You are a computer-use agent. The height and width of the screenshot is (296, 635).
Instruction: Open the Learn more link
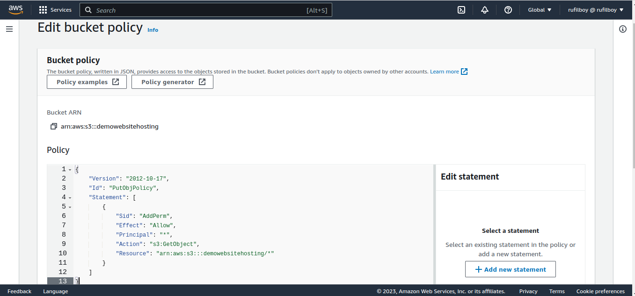[445, 72]
